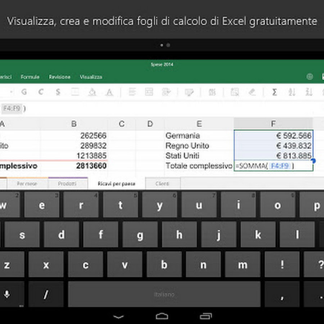Click the blue selection handle dot

click(x=313, y=161)
